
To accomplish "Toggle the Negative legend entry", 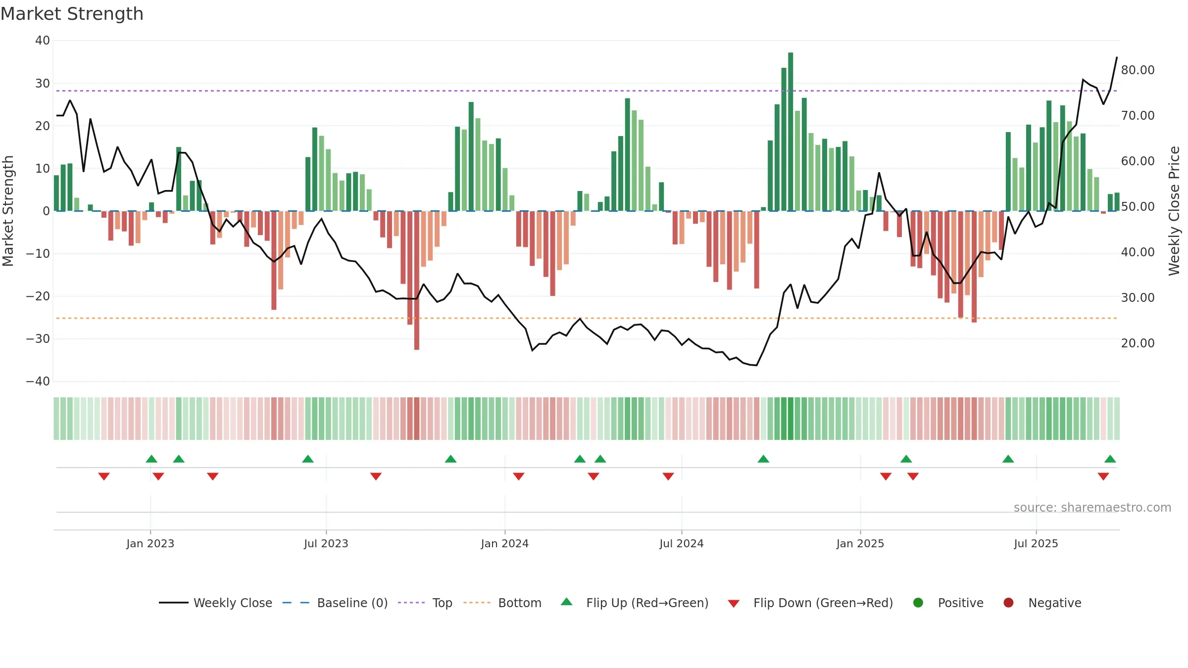I will [x=1042, y=603].
